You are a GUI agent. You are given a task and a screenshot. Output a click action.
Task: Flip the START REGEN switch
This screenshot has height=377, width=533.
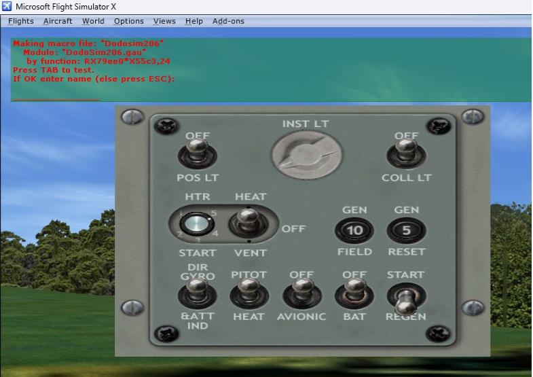406,298
